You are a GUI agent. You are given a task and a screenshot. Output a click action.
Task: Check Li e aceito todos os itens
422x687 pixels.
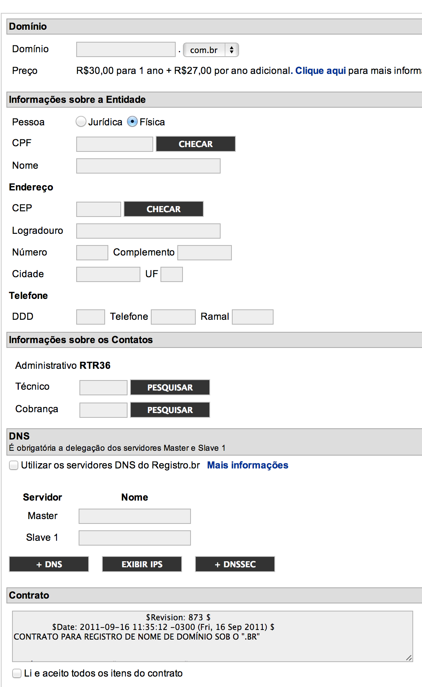click(x=17, y=673)
